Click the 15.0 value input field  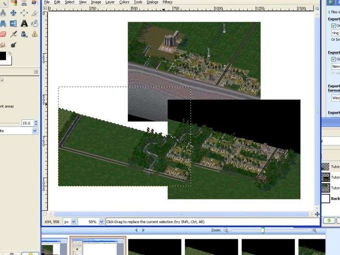click(x=28, y=123)
